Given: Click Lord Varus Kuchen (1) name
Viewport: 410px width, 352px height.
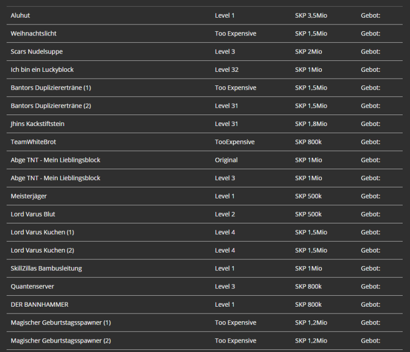Looking at the screenshot, I should point(42,232).
